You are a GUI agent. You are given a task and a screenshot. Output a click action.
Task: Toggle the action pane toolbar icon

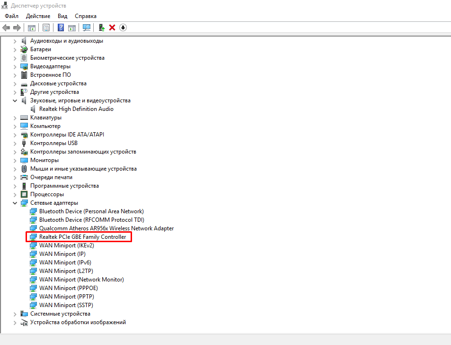pyautogui.click(x=72, y=27)
